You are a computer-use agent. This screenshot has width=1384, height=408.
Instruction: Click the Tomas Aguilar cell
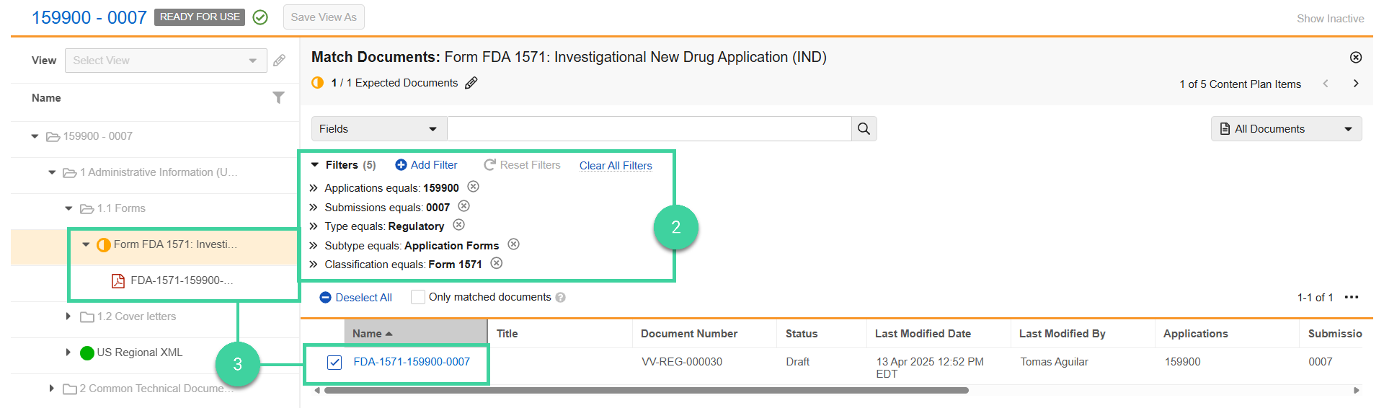1054,362
